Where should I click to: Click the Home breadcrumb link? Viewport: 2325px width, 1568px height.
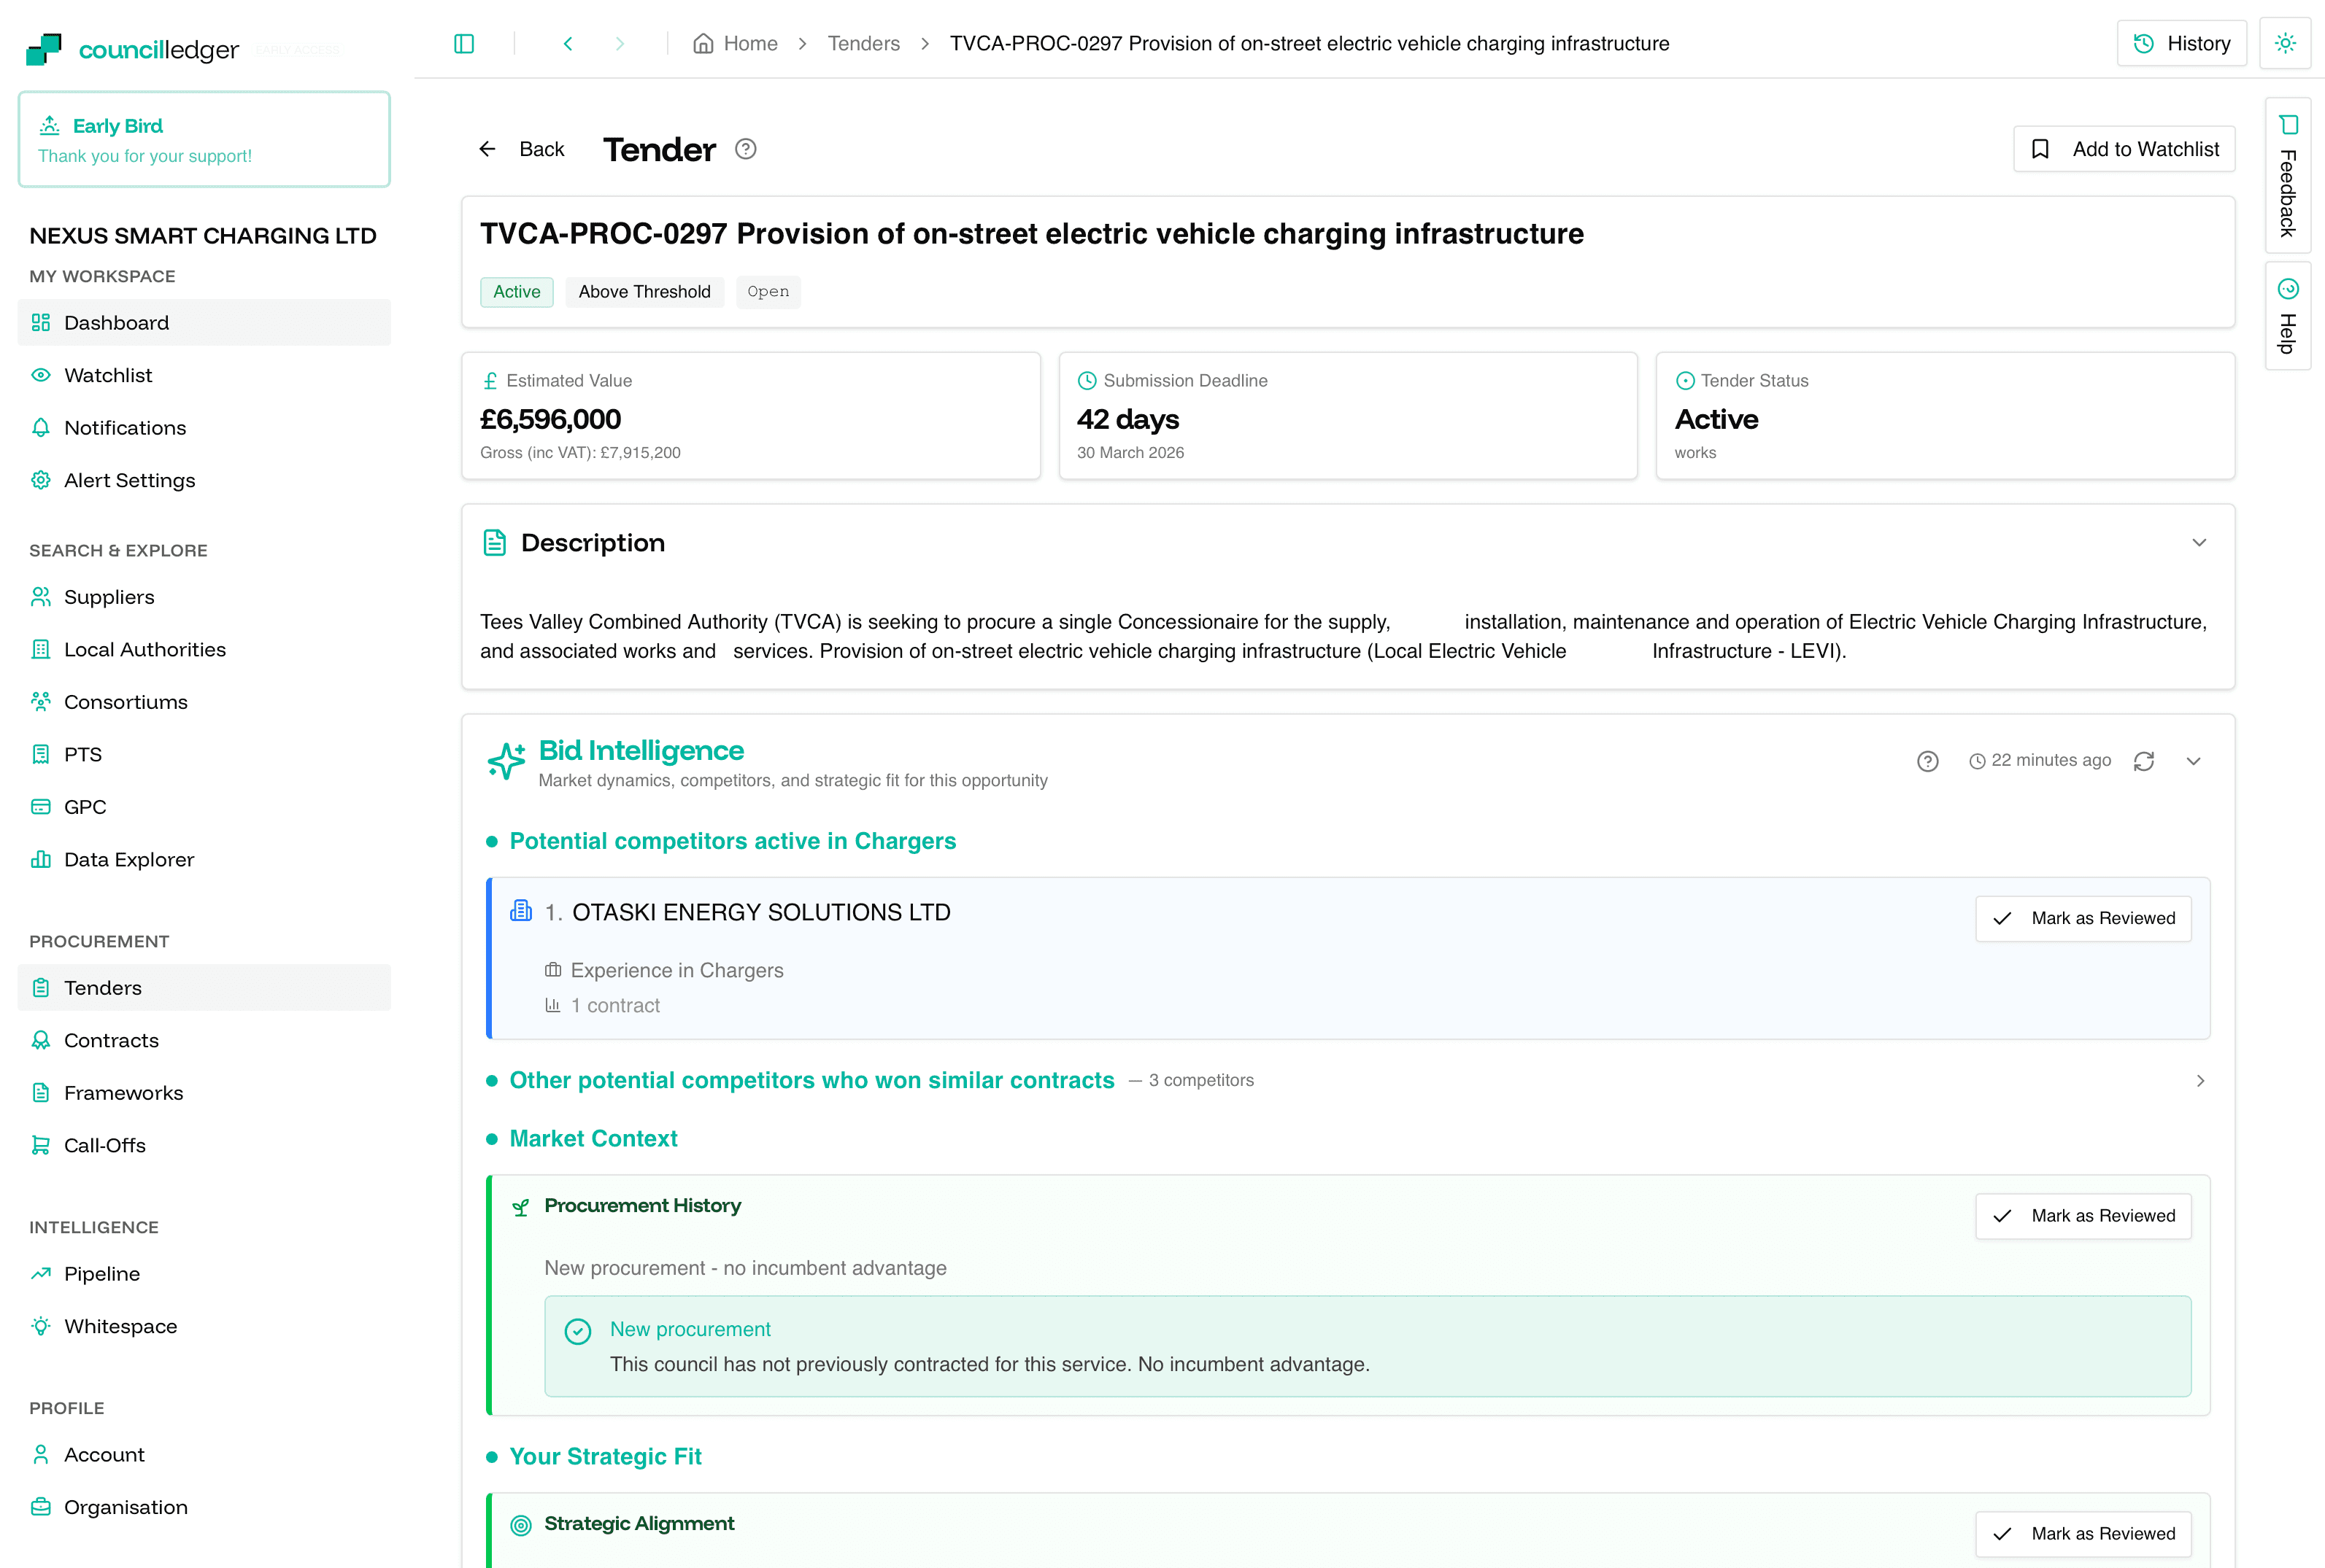click(736, 43)
